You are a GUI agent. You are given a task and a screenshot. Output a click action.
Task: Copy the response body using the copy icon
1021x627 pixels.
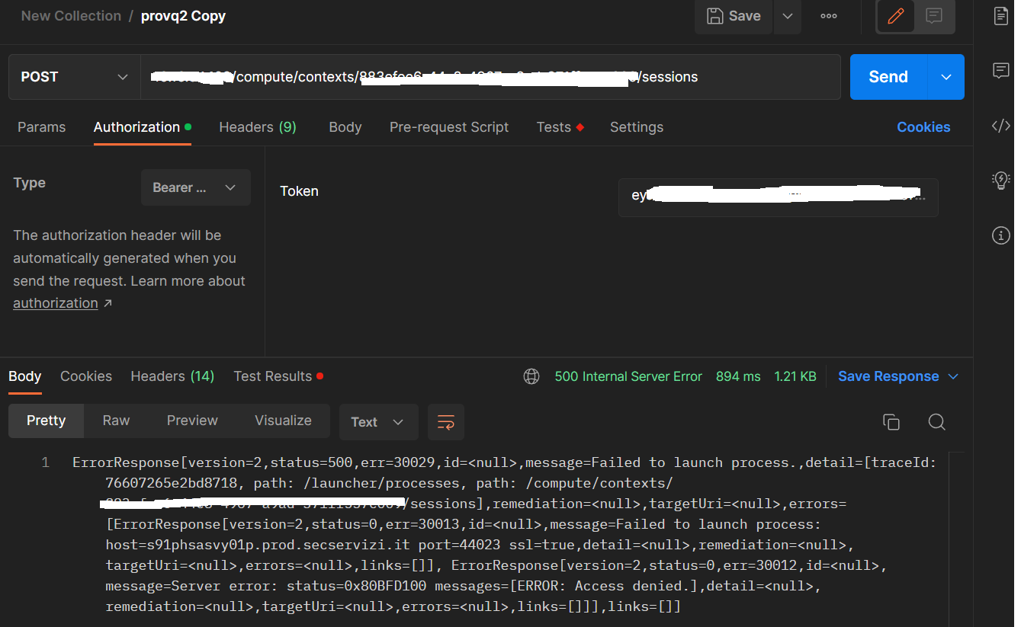coord(891,421)
